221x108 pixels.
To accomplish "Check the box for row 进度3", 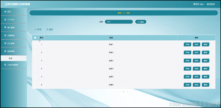I will click(x=35, y=60).
